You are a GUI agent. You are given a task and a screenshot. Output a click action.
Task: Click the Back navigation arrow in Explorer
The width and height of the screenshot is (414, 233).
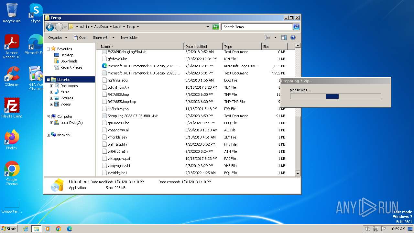pyautogui.click(x=50, y=27)
